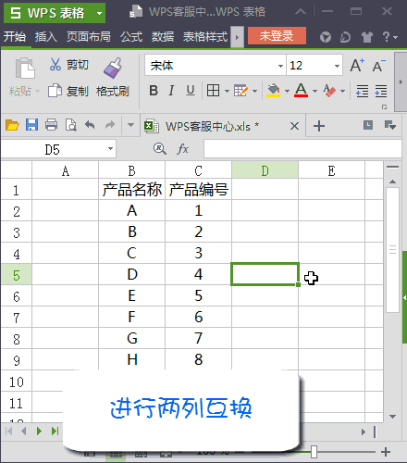
Task: Click the clear formatting eraser icon
Action: point(329,91)
